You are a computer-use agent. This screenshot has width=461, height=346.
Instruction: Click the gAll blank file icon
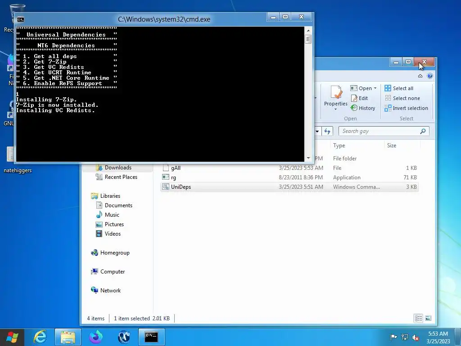tap(166, 168)
